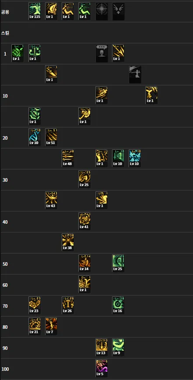This screenshot has width=193, height=380.
Task: Click the Lv 7 orange skill icon
Action: pos(51,327)
